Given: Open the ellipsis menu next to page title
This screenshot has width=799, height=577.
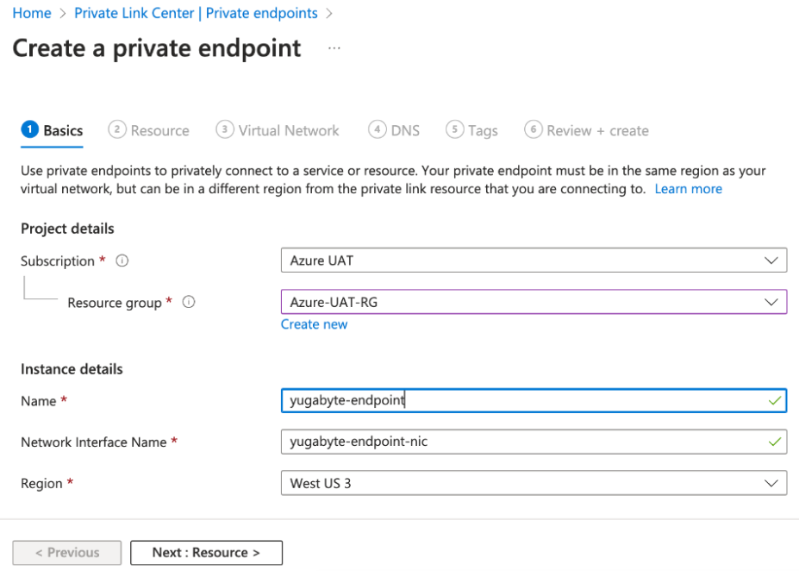Looking at the screenshot, I should tap(334, 49).
